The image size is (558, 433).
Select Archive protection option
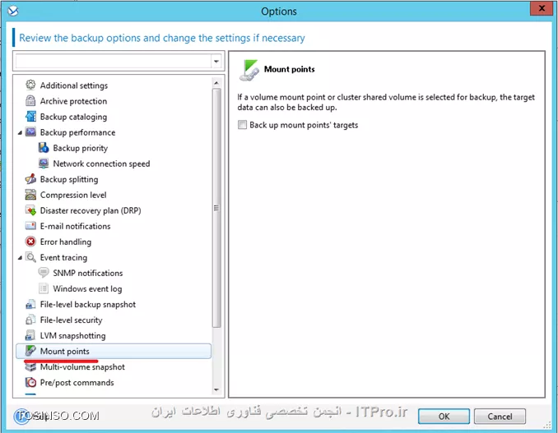[73, 101]
